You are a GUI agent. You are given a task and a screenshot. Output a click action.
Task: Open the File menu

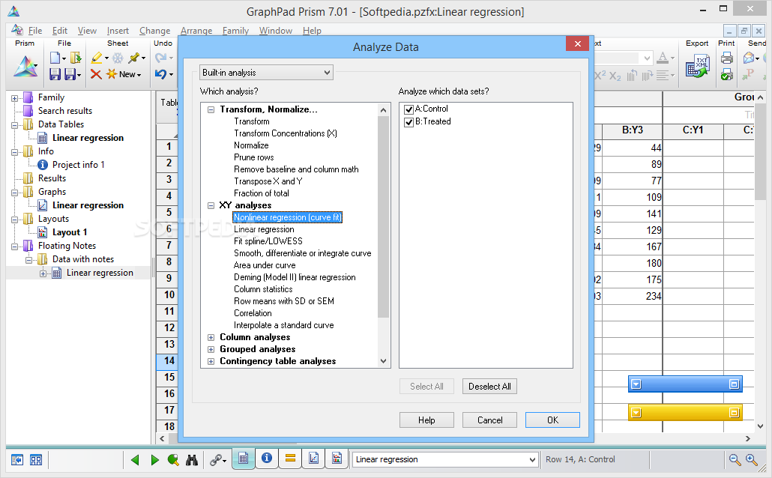(x=35, y=31)
